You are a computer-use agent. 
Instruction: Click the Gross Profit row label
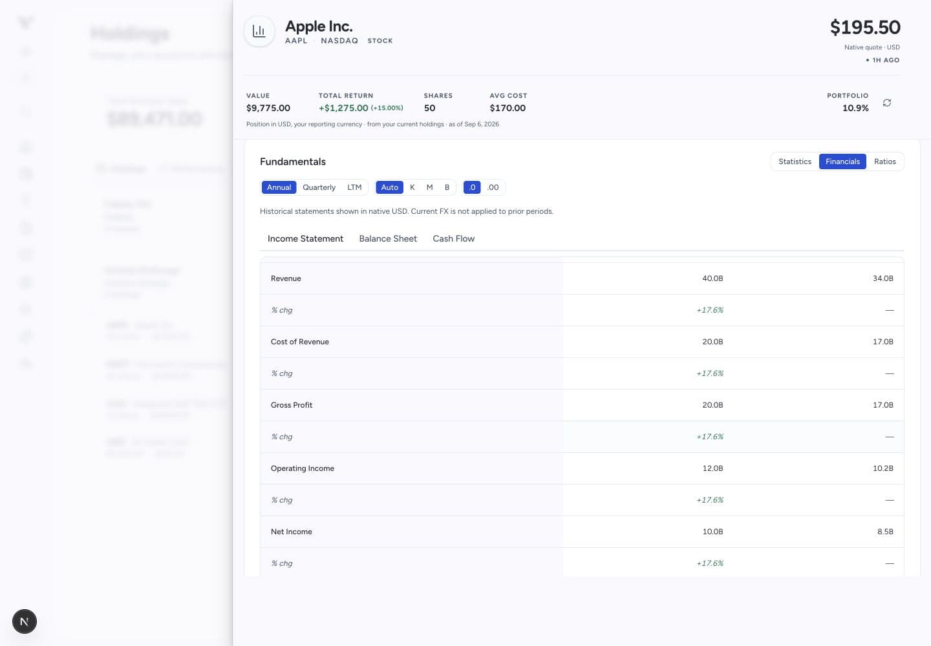click(x=292, y=405)
